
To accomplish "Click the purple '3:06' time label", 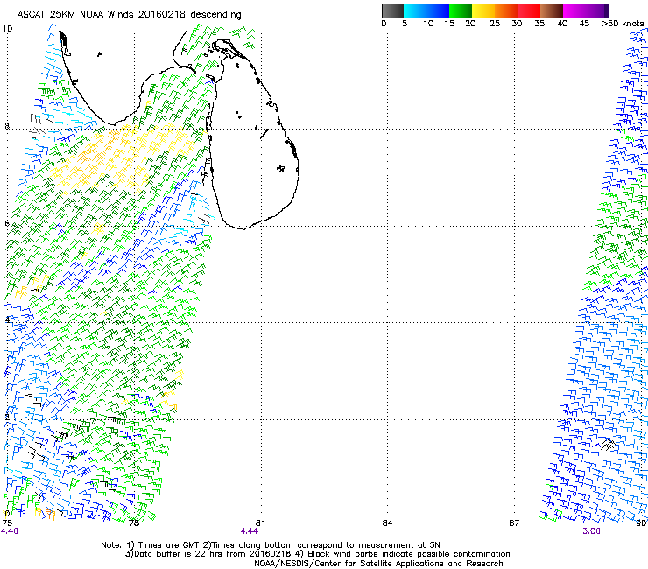I will [591, 531].
